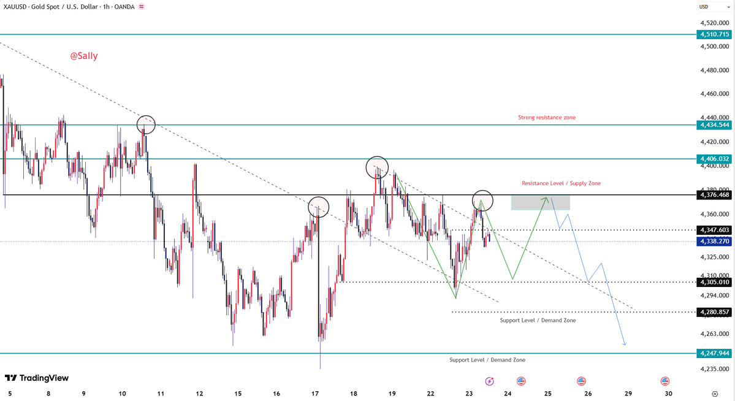Image resolution: width=735 pixels, height=401 pixels.
Task: Select the 4,434.544 price line label
Action: coord(714,124)
